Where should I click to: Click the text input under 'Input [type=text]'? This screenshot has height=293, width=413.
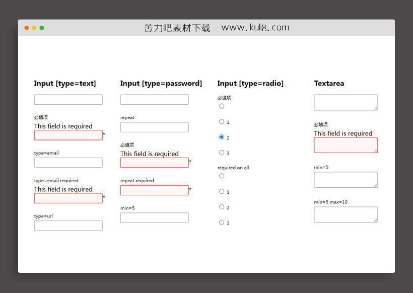(x=68, y=99)
